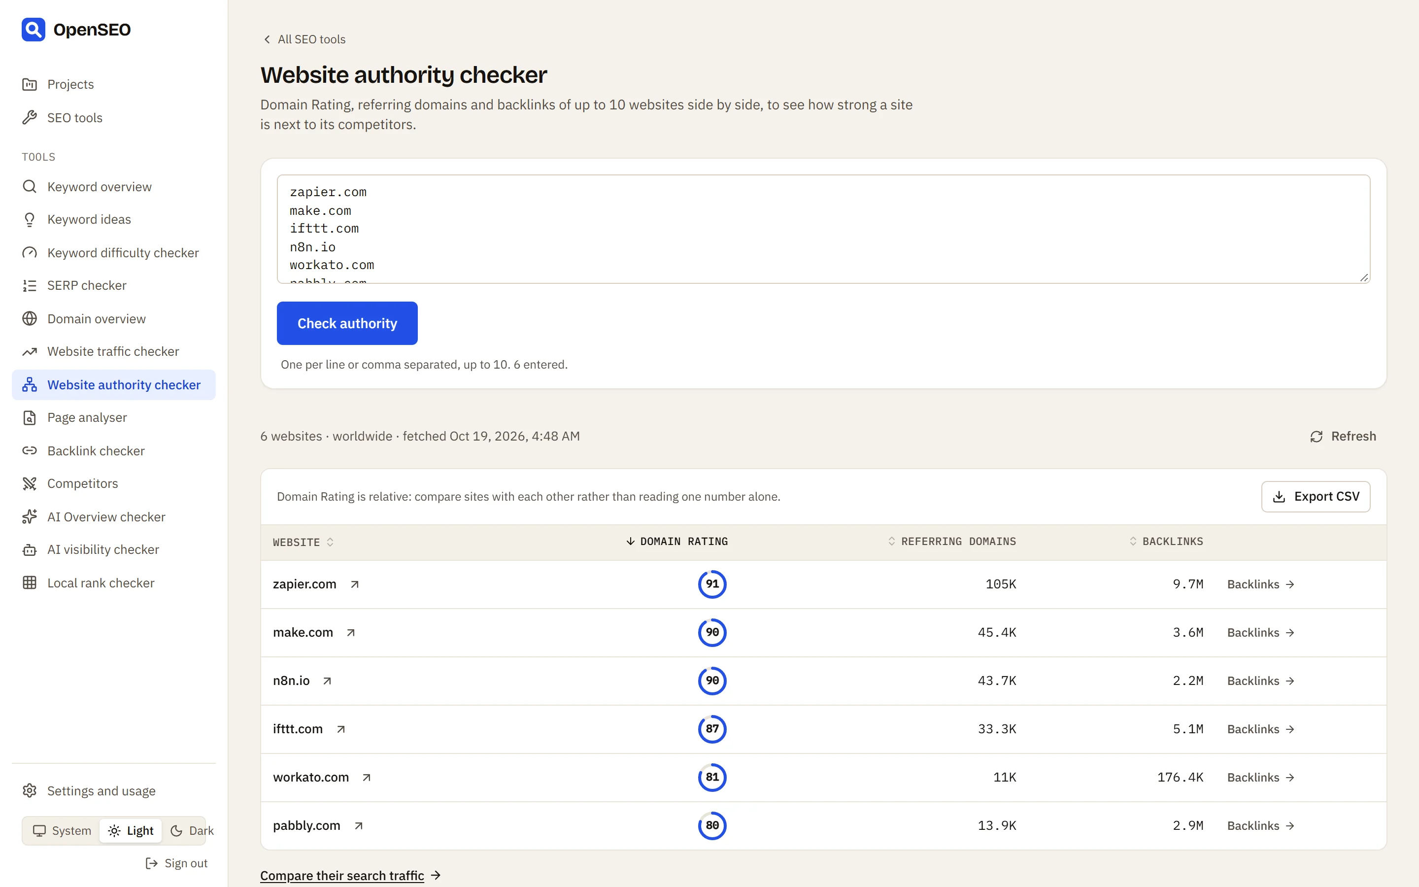Screen dimensions: 1419x887
Task: Open external link icon beside n8n.io
Action: tap(327, 681)
